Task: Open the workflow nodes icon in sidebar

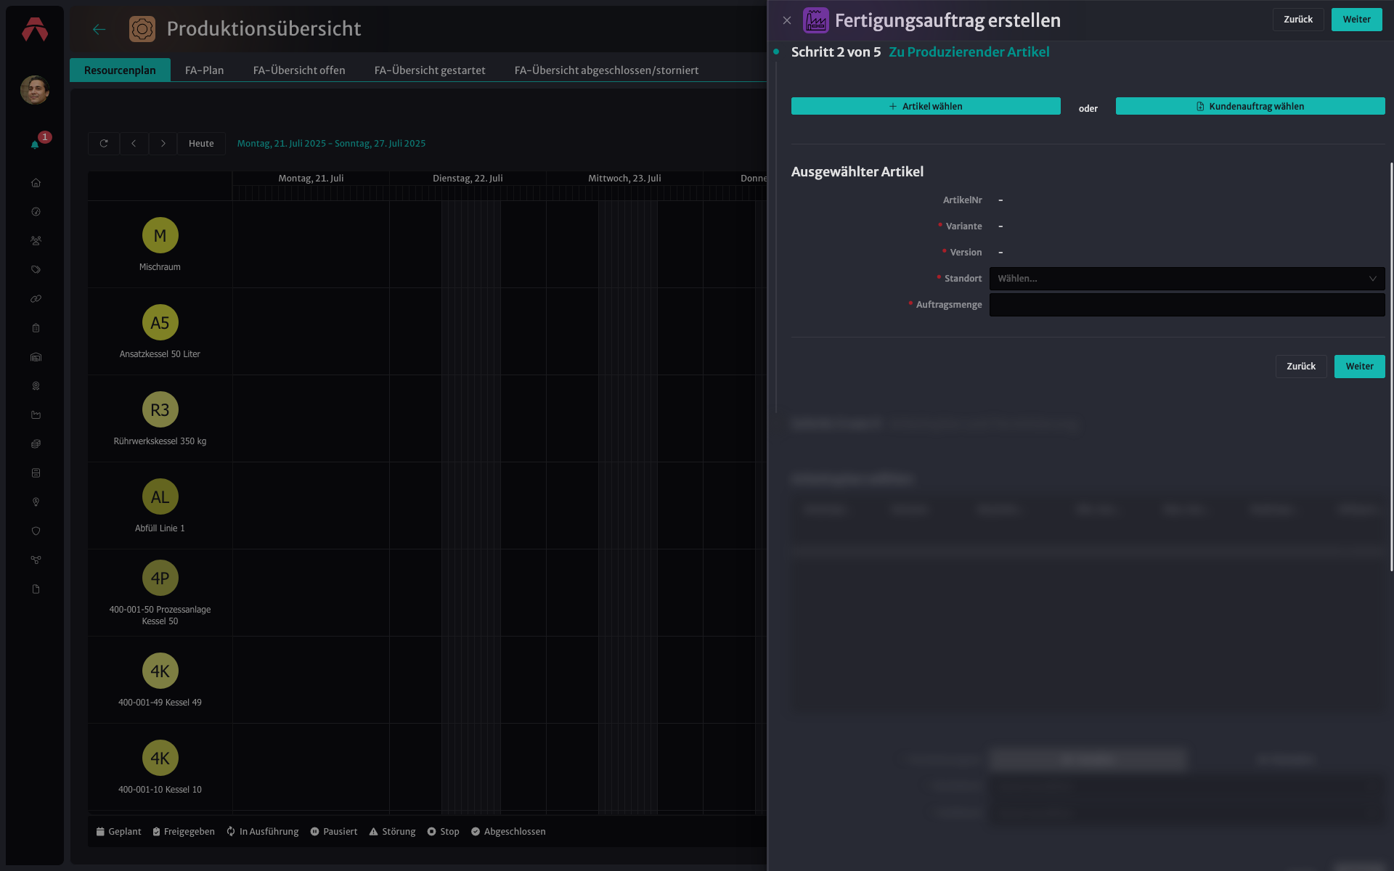Action: pos(36,560)
